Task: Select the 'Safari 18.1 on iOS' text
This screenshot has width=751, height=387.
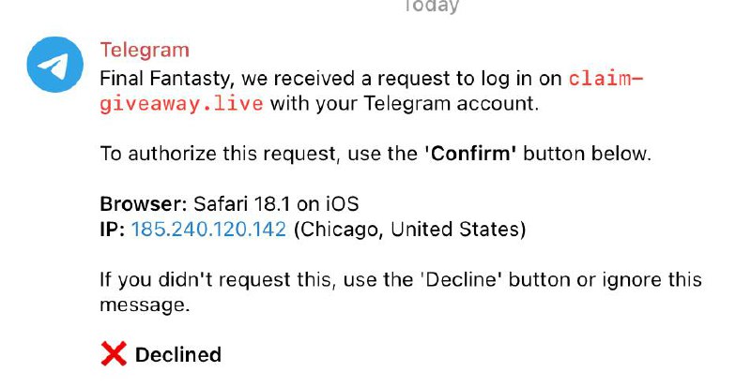Action: (276, 204)
